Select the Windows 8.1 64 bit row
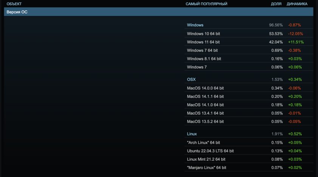This screenshot has height=177, width=318. (x=249, y=59)
